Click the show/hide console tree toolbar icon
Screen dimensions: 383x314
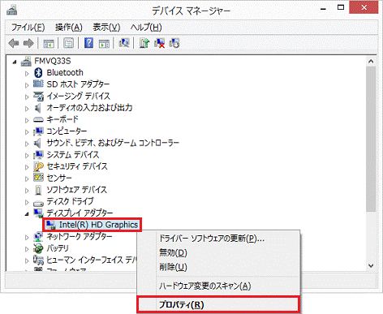pyautogui.click(x=49, y=43)
